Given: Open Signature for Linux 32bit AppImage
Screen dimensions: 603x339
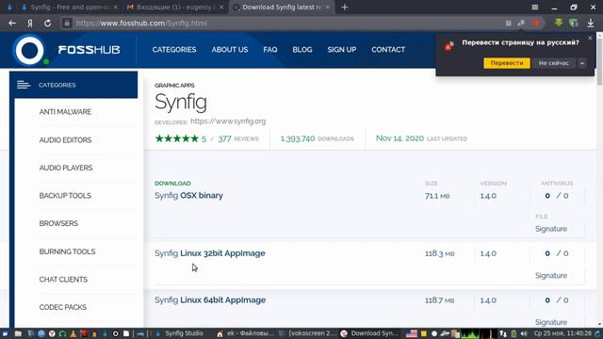Looking at the screenshot, I should 550,276.
